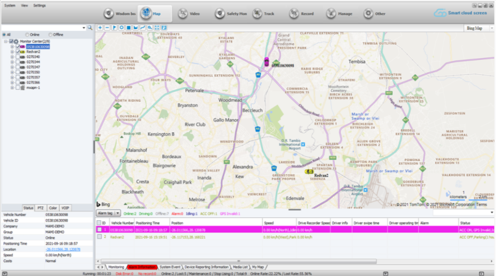
Task: Open the Alarm tag dropdown
Action: click(x=108, y=213)
